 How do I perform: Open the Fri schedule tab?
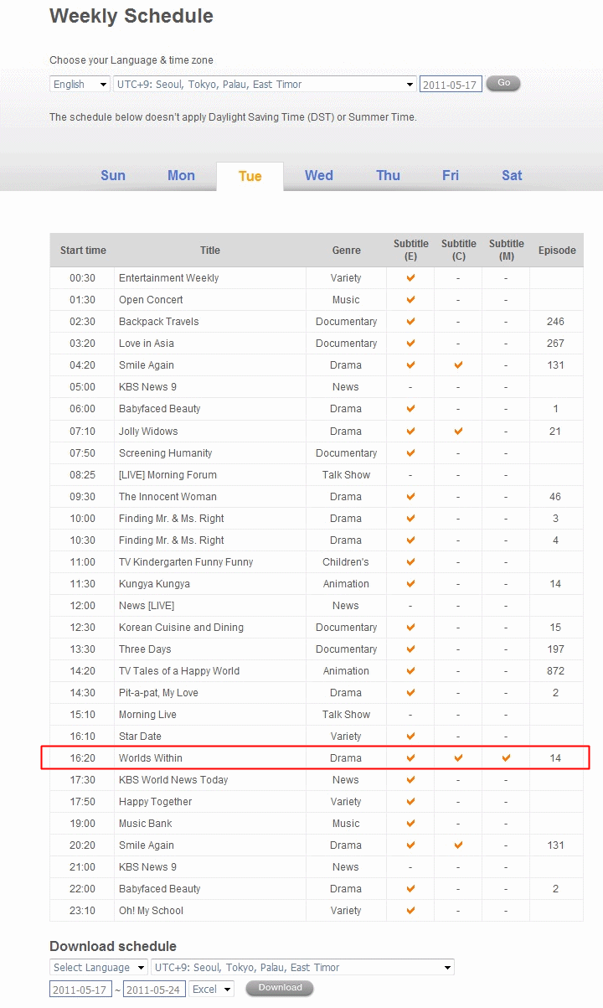[451, 175]
